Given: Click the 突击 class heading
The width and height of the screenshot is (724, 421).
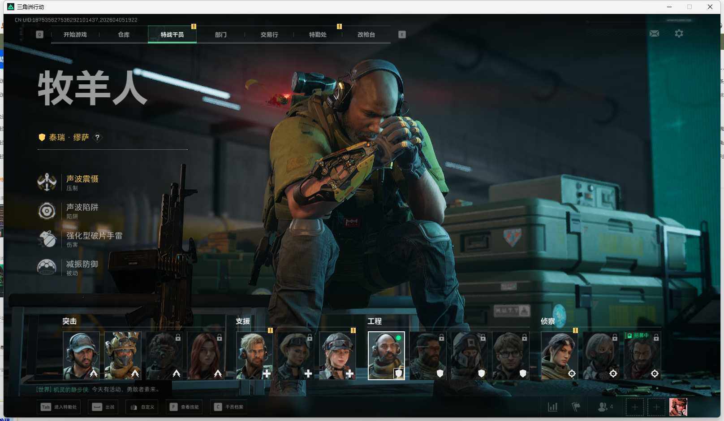Looking at the screenshot, I should coord(69,321).
